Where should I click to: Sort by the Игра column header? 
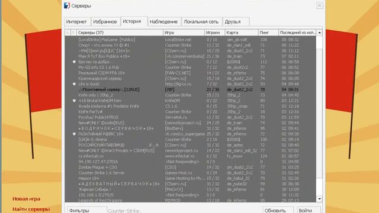tap(184, 33)
